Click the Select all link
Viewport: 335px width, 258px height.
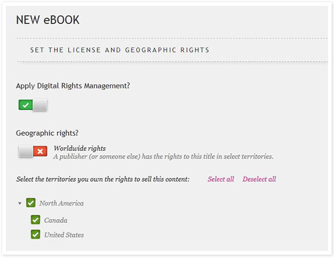221,179
